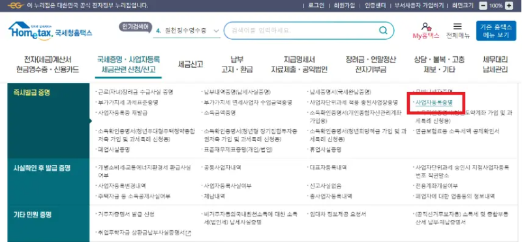Expand the 인기검색어 dropdown chevron

point(216,31)
